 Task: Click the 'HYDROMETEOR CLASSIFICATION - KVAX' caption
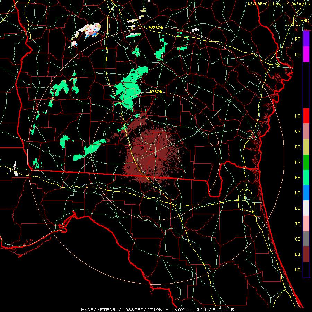pyautogui.click(x=132, y=310)
